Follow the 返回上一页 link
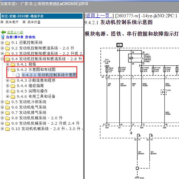 click(x=99, y=16)
